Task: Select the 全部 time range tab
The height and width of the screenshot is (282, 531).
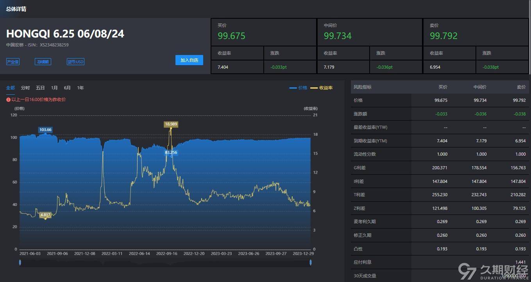Action: coord(11,88)
